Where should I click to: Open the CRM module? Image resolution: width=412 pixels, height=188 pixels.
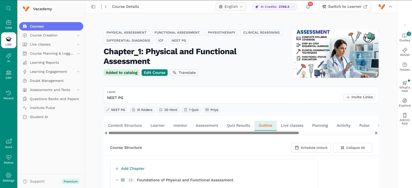(8, 25)
